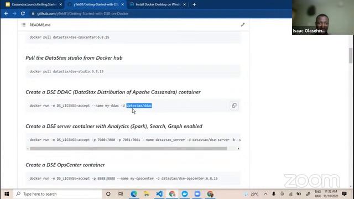
Task: Open the README table of contents icon
Action: 23,24
